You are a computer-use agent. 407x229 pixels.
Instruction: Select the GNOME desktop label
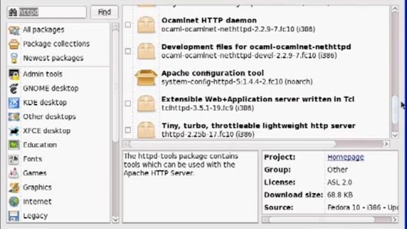(x=51, y=88)
